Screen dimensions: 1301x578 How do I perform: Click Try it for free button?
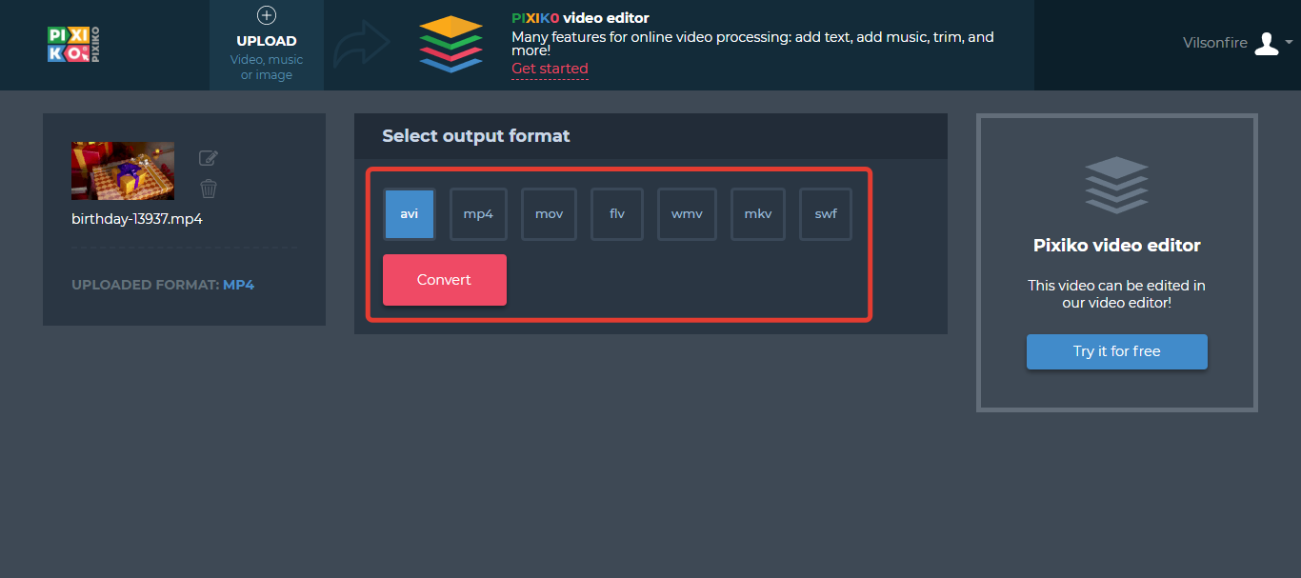pos(1117,351)
